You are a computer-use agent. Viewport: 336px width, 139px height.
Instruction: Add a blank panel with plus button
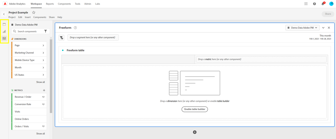tap(195, 132)
